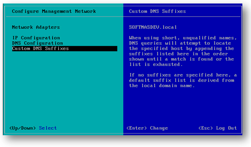Click the <Enter> Change hint
Viewport: 251px width, 147px height.
tap(147, 128)
